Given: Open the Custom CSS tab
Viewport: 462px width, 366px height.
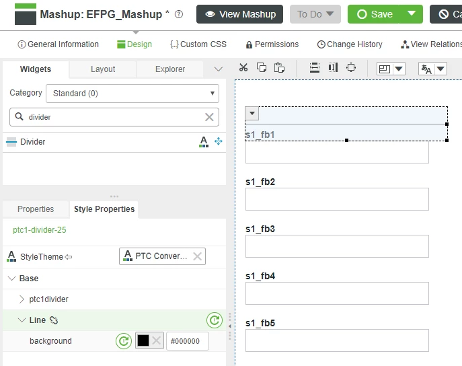Looking at the screenshot, I should pos(198,44).
